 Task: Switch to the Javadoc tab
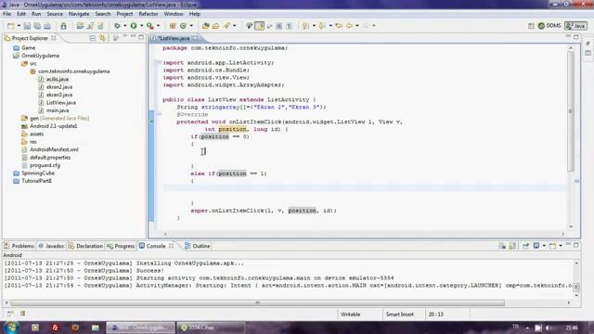tap(51, 246)
